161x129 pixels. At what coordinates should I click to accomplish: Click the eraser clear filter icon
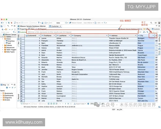(x=144, y=32)
